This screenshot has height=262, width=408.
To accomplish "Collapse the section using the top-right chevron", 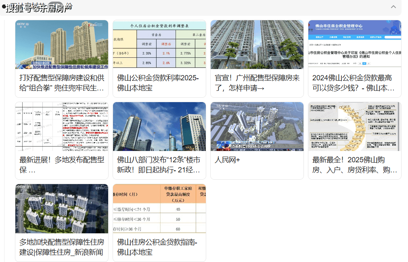I will (393, 7).
